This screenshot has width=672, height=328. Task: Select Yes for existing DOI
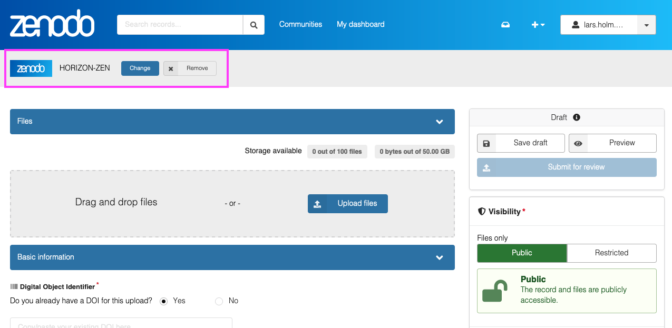[164, 301]
